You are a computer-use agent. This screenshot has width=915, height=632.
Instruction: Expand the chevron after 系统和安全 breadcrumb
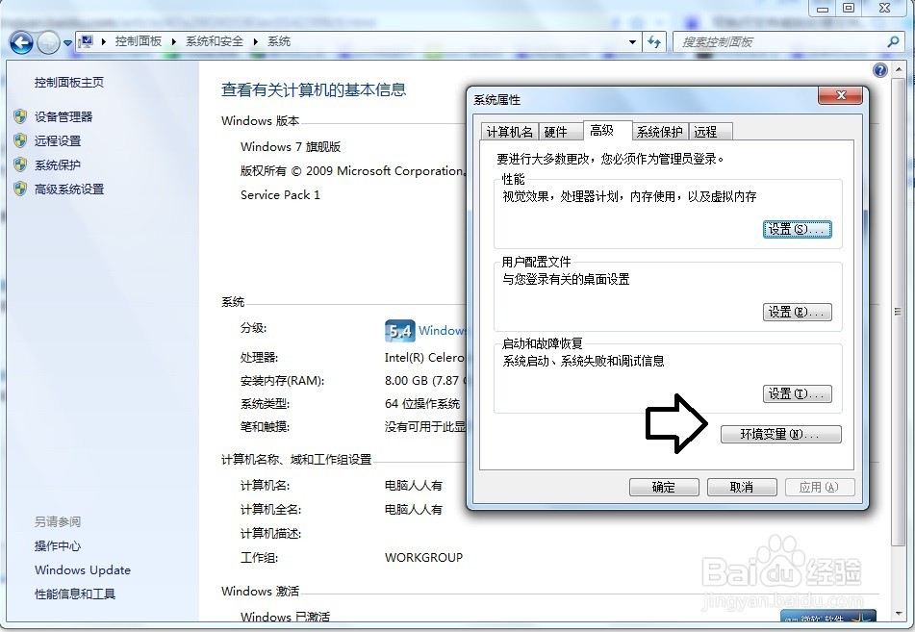[254, 41]
